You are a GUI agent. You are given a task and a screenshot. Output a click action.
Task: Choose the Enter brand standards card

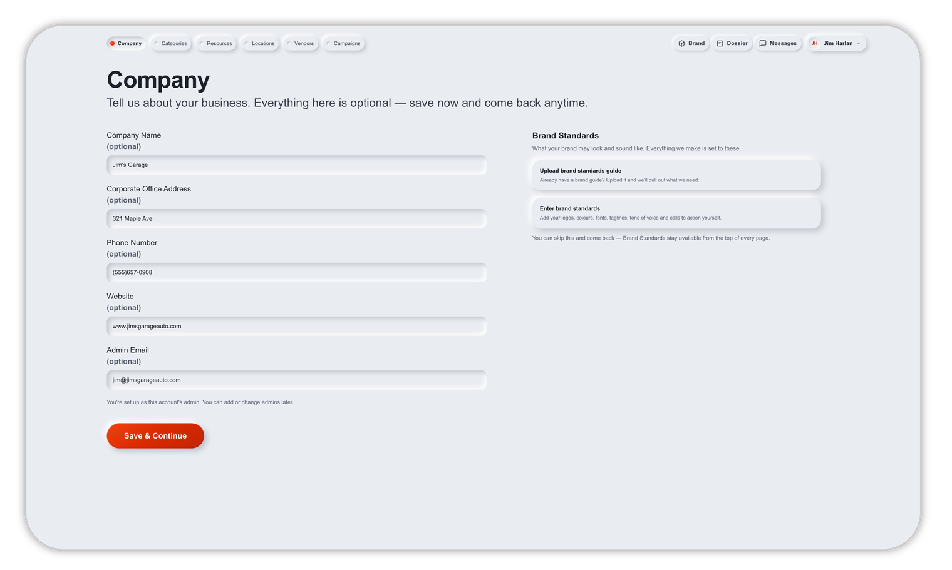(676, 213)
